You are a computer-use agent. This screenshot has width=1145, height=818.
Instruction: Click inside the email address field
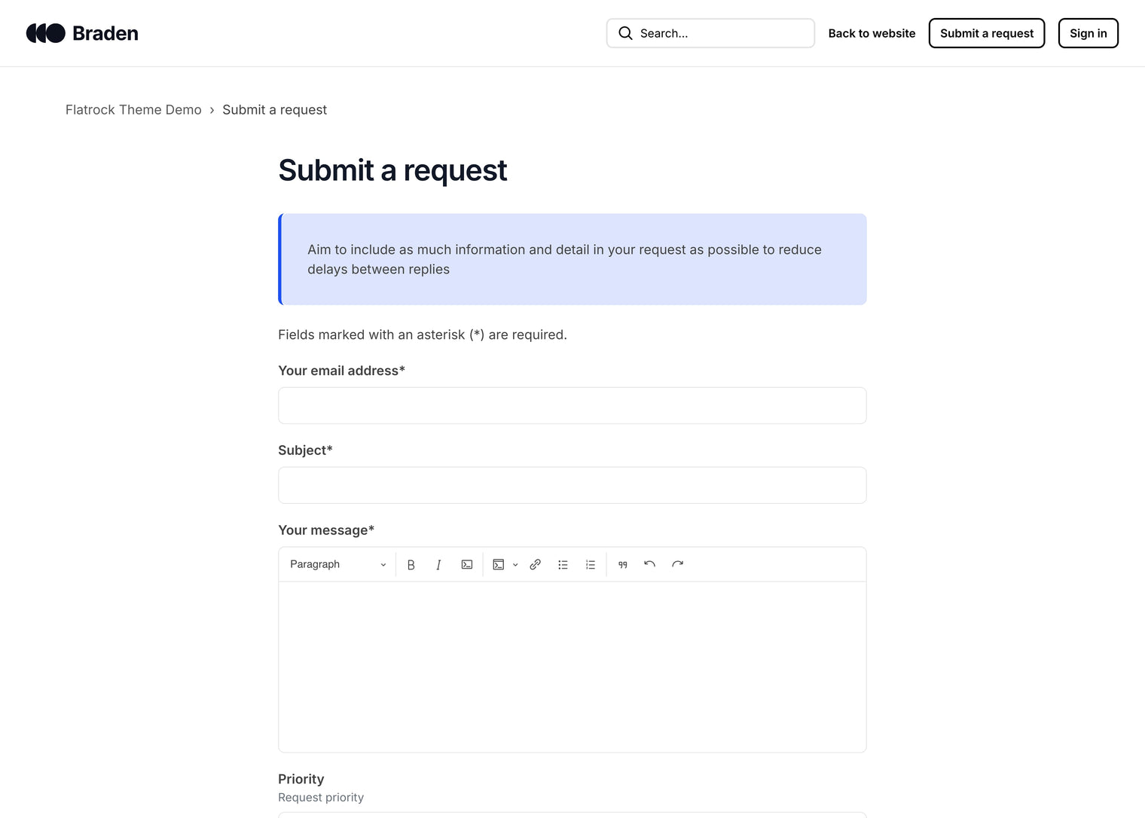coord(572,405)
